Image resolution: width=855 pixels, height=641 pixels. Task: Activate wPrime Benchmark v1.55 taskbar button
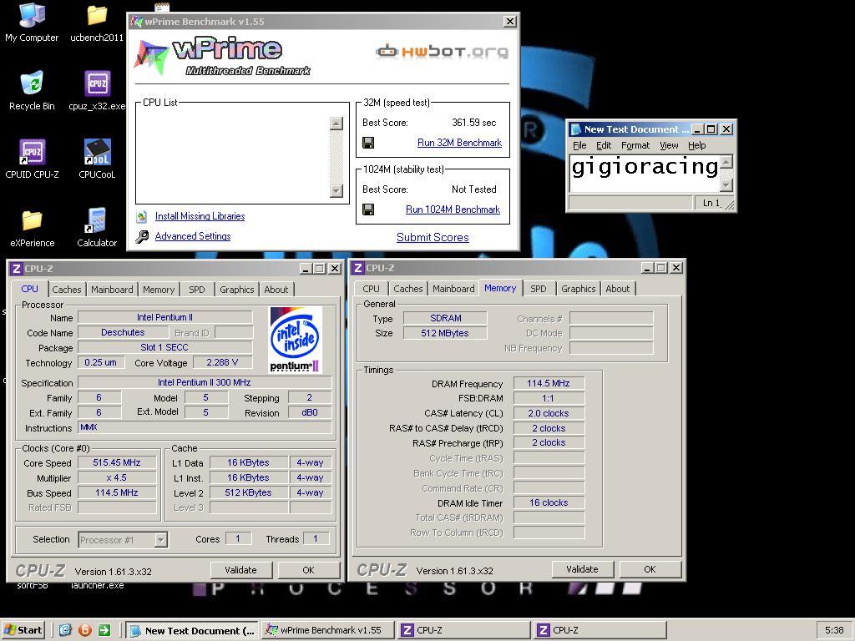(327, 630)
